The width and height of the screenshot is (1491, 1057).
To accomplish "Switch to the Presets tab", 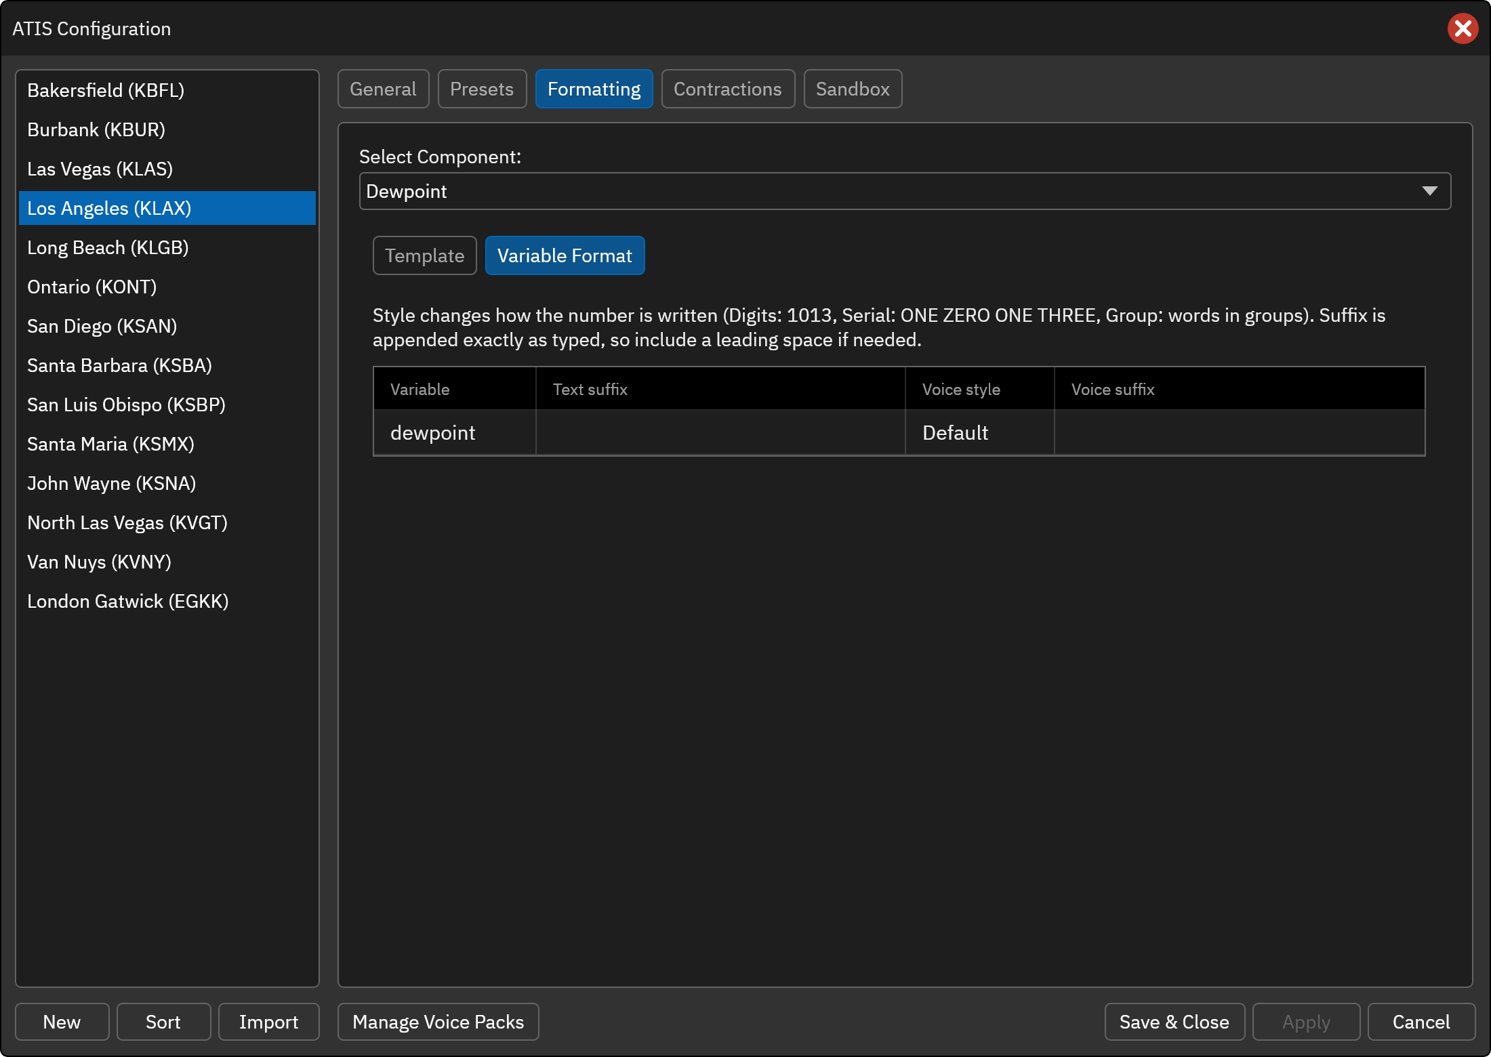I will coord(482,89).
